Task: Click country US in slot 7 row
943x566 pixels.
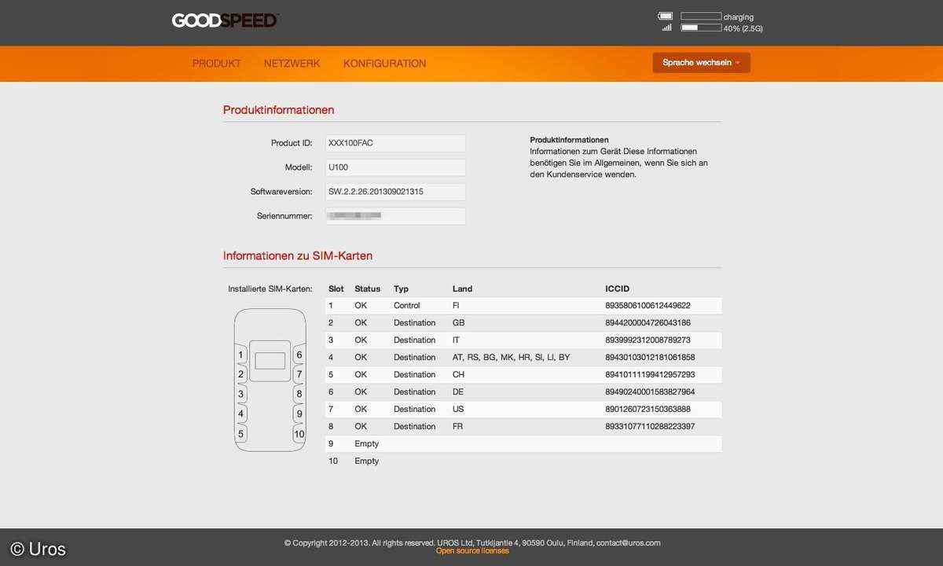Action: tap(459, 410)
